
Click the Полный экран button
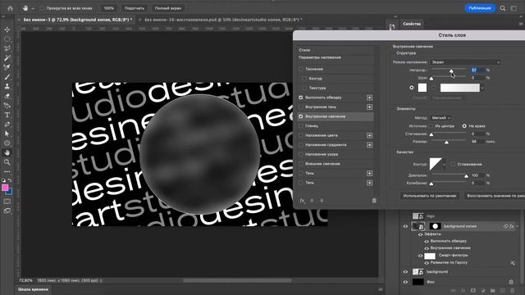tap(168, 8)
